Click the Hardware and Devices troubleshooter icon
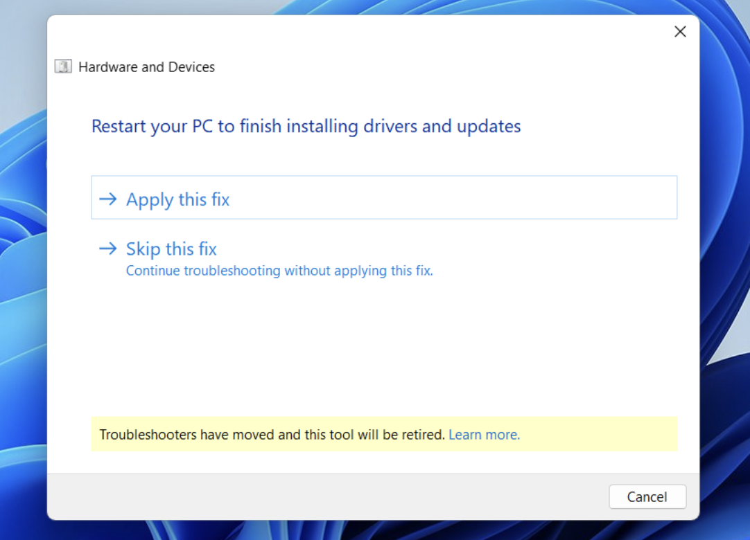 62,66
